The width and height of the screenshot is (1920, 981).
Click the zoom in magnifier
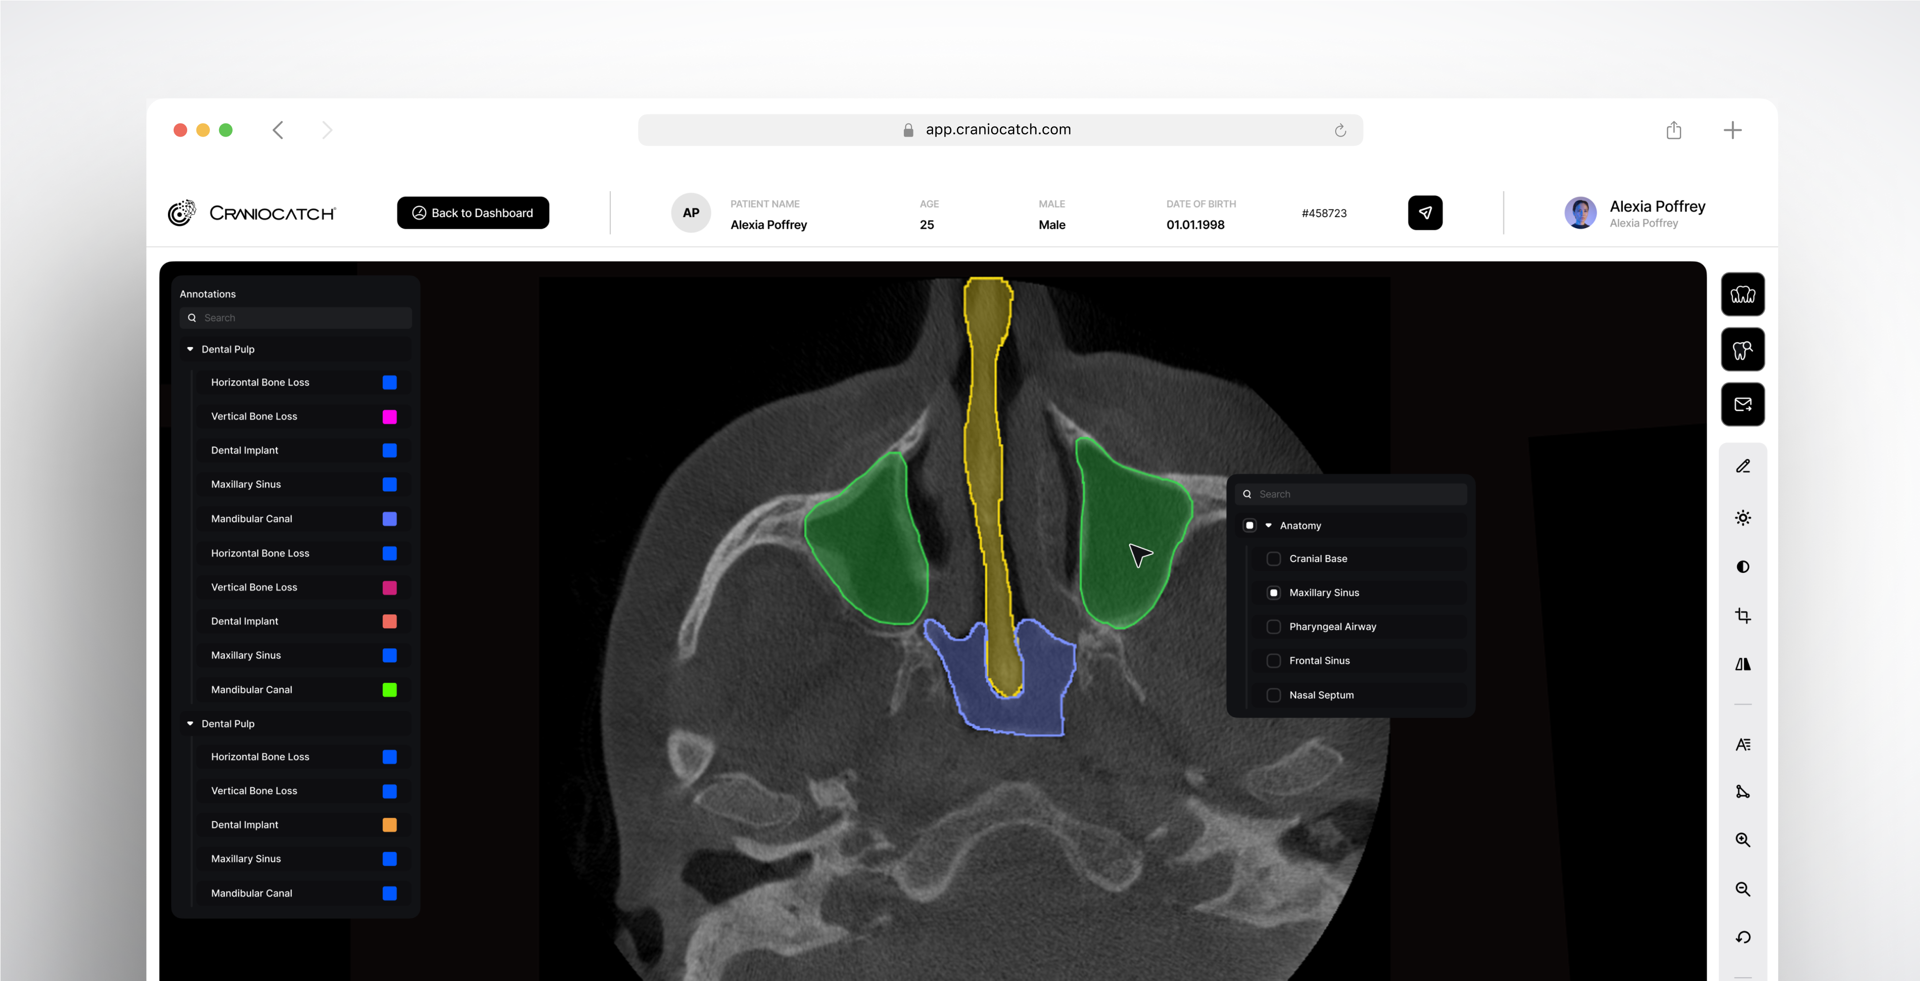tap(1742, 840)
